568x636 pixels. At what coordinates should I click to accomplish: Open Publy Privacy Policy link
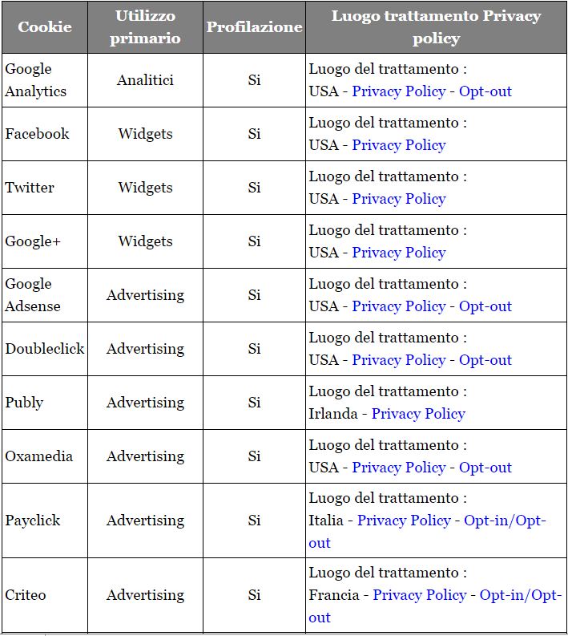pos(418,414)
